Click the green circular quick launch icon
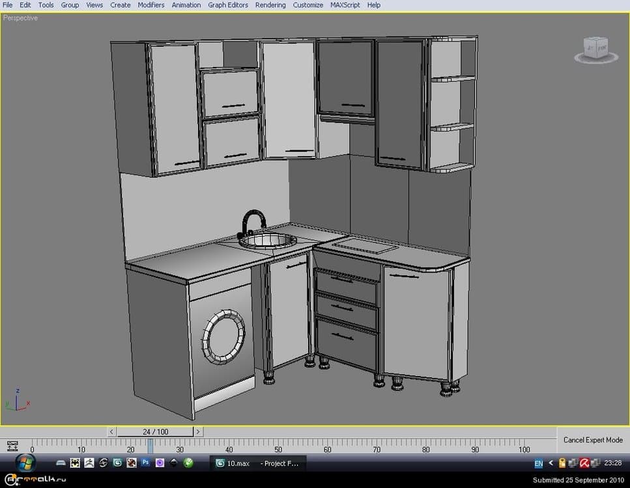The width and height of the screenshot is (630, 488). [x=188, y=463]
